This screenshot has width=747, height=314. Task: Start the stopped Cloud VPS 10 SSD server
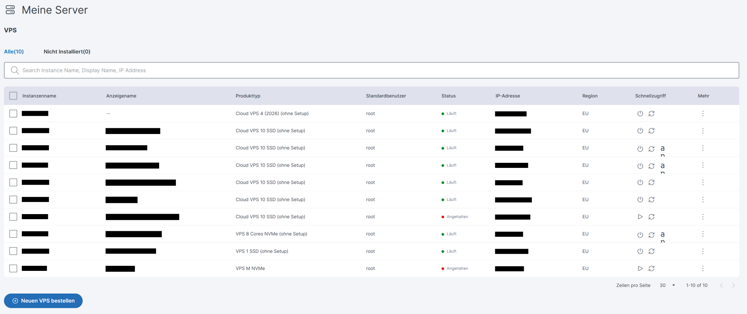pos(640,217)
